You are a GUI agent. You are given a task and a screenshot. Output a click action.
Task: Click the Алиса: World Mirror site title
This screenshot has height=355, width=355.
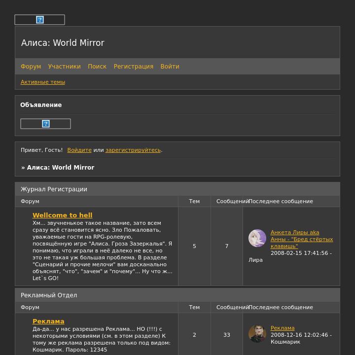click(x=63, y=43)
